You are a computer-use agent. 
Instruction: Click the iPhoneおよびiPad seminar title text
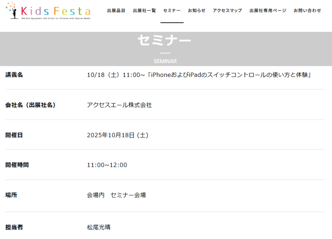pyautogui.click(x=199, y=75)
